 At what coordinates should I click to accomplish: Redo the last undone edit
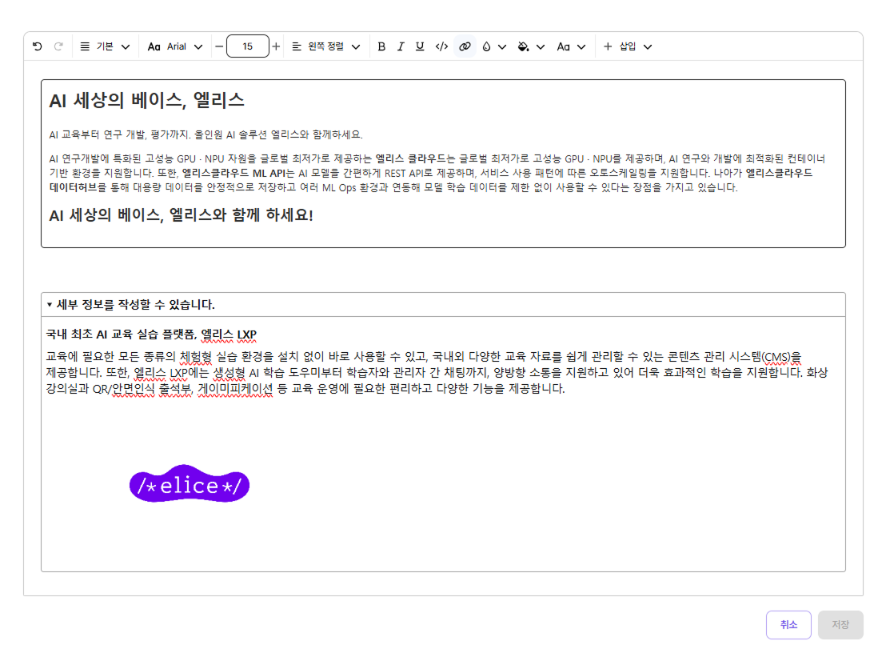[x=58, y=46]
